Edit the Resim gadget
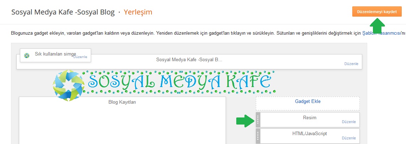This screenshot has width=406, height=144. [x=349, y=122]
